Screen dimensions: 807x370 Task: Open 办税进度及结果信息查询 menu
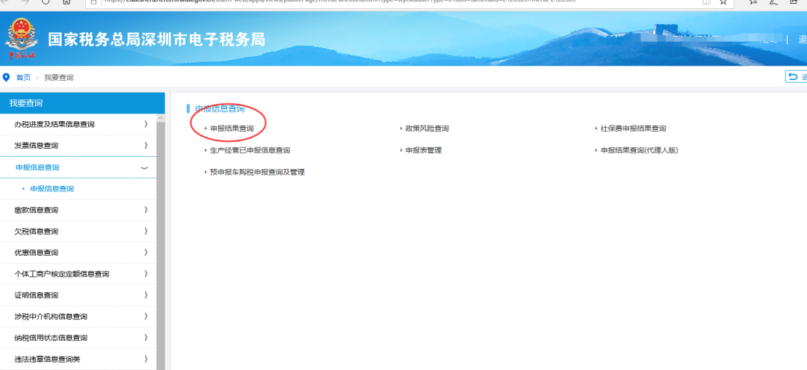click(55, 125)
